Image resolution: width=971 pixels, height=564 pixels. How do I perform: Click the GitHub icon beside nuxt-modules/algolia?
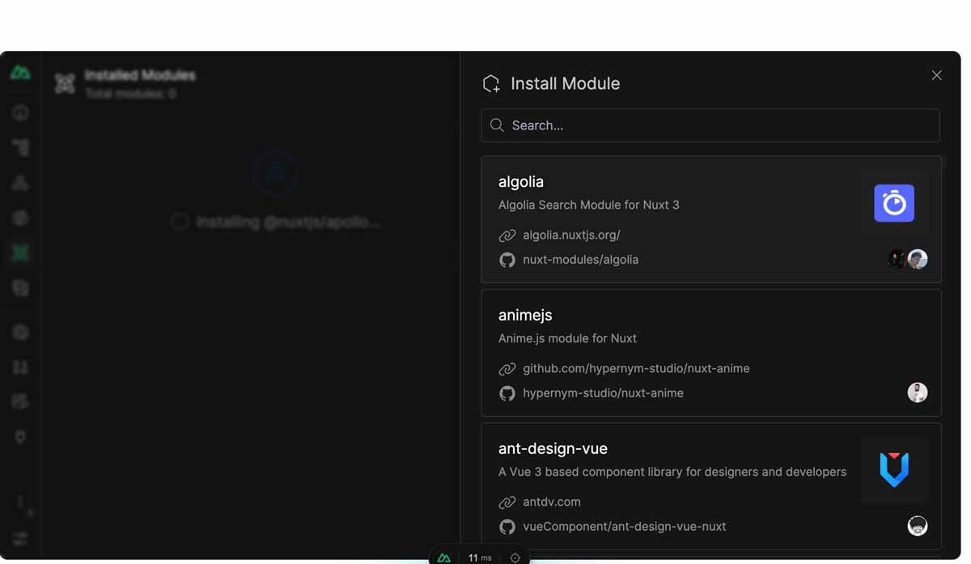pos(507,260)
